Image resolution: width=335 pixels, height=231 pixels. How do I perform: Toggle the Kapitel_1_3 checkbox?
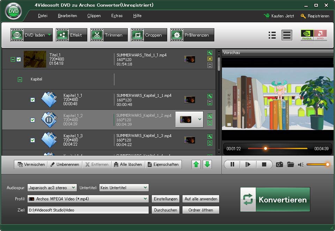coord(32,140)
